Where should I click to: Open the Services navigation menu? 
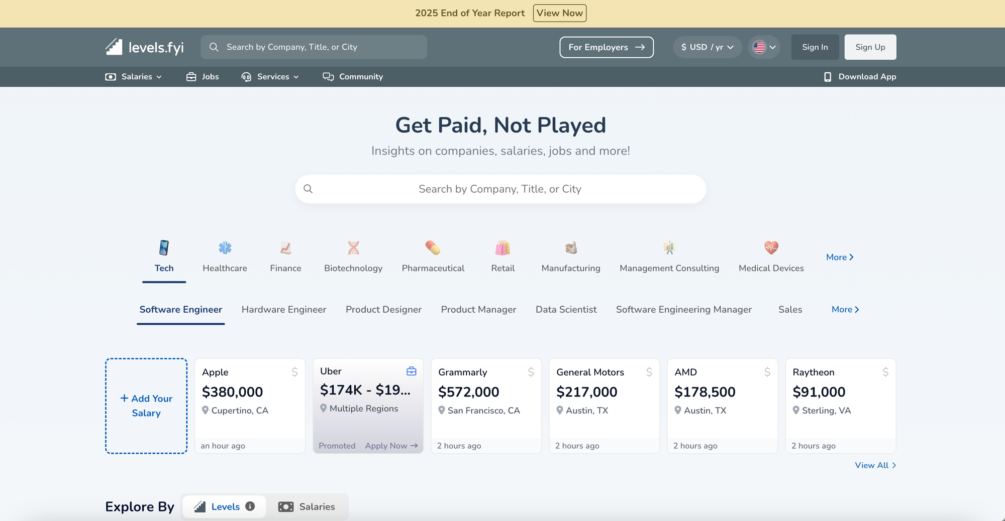click(270, 77)
